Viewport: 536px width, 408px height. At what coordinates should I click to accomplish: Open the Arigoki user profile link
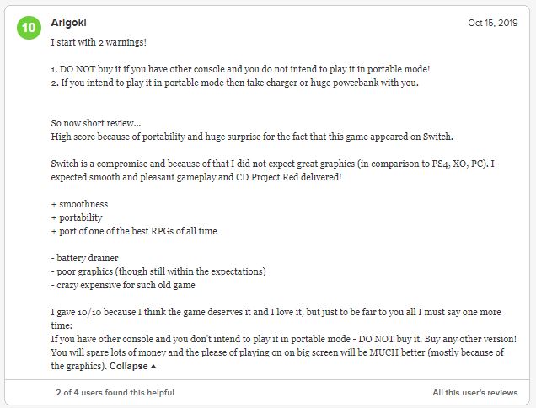click(x=69, y=23)
